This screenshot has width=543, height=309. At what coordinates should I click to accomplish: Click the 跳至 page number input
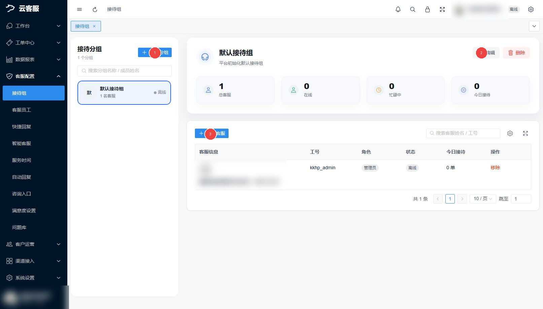click(x=521, y=199)
